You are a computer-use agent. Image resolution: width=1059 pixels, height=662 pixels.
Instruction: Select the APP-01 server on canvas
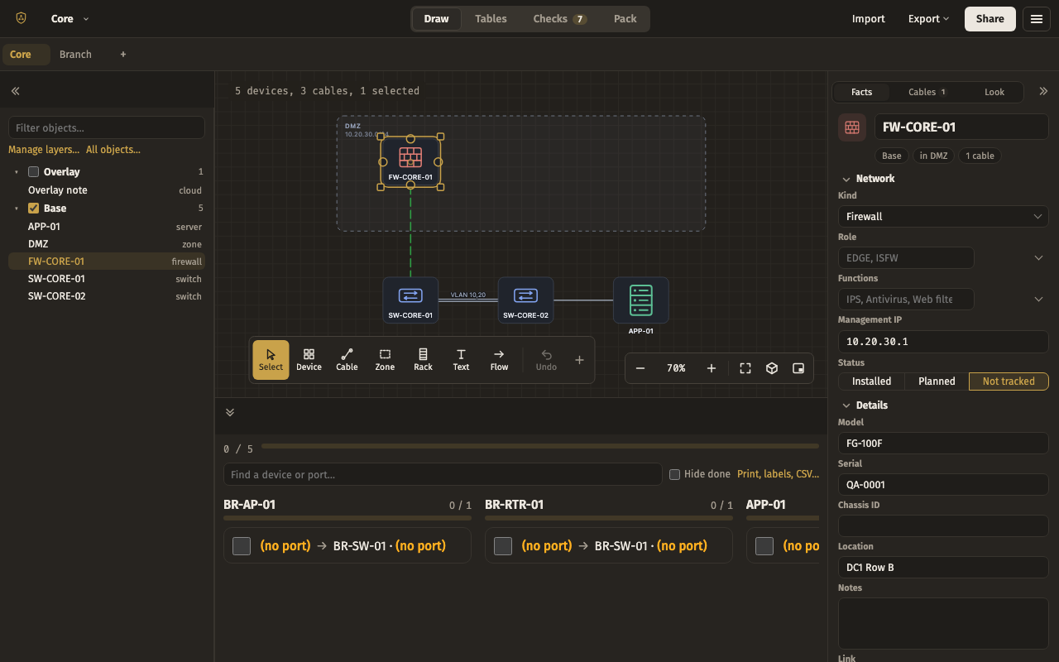tap(641, 302)
